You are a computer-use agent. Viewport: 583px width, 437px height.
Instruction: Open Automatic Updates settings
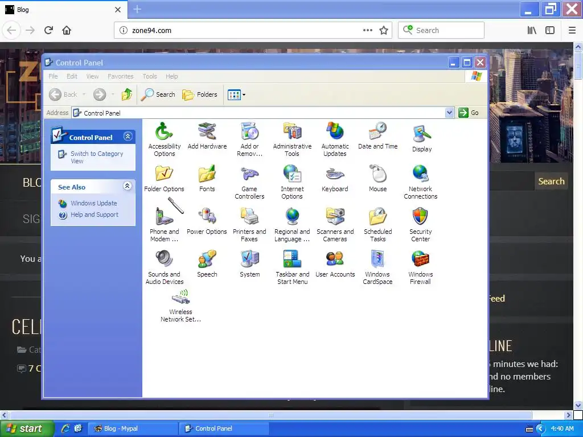tap(335, 140)
